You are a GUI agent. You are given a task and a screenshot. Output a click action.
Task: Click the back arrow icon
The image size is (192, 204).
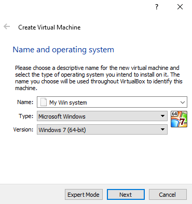click(7, 27)
